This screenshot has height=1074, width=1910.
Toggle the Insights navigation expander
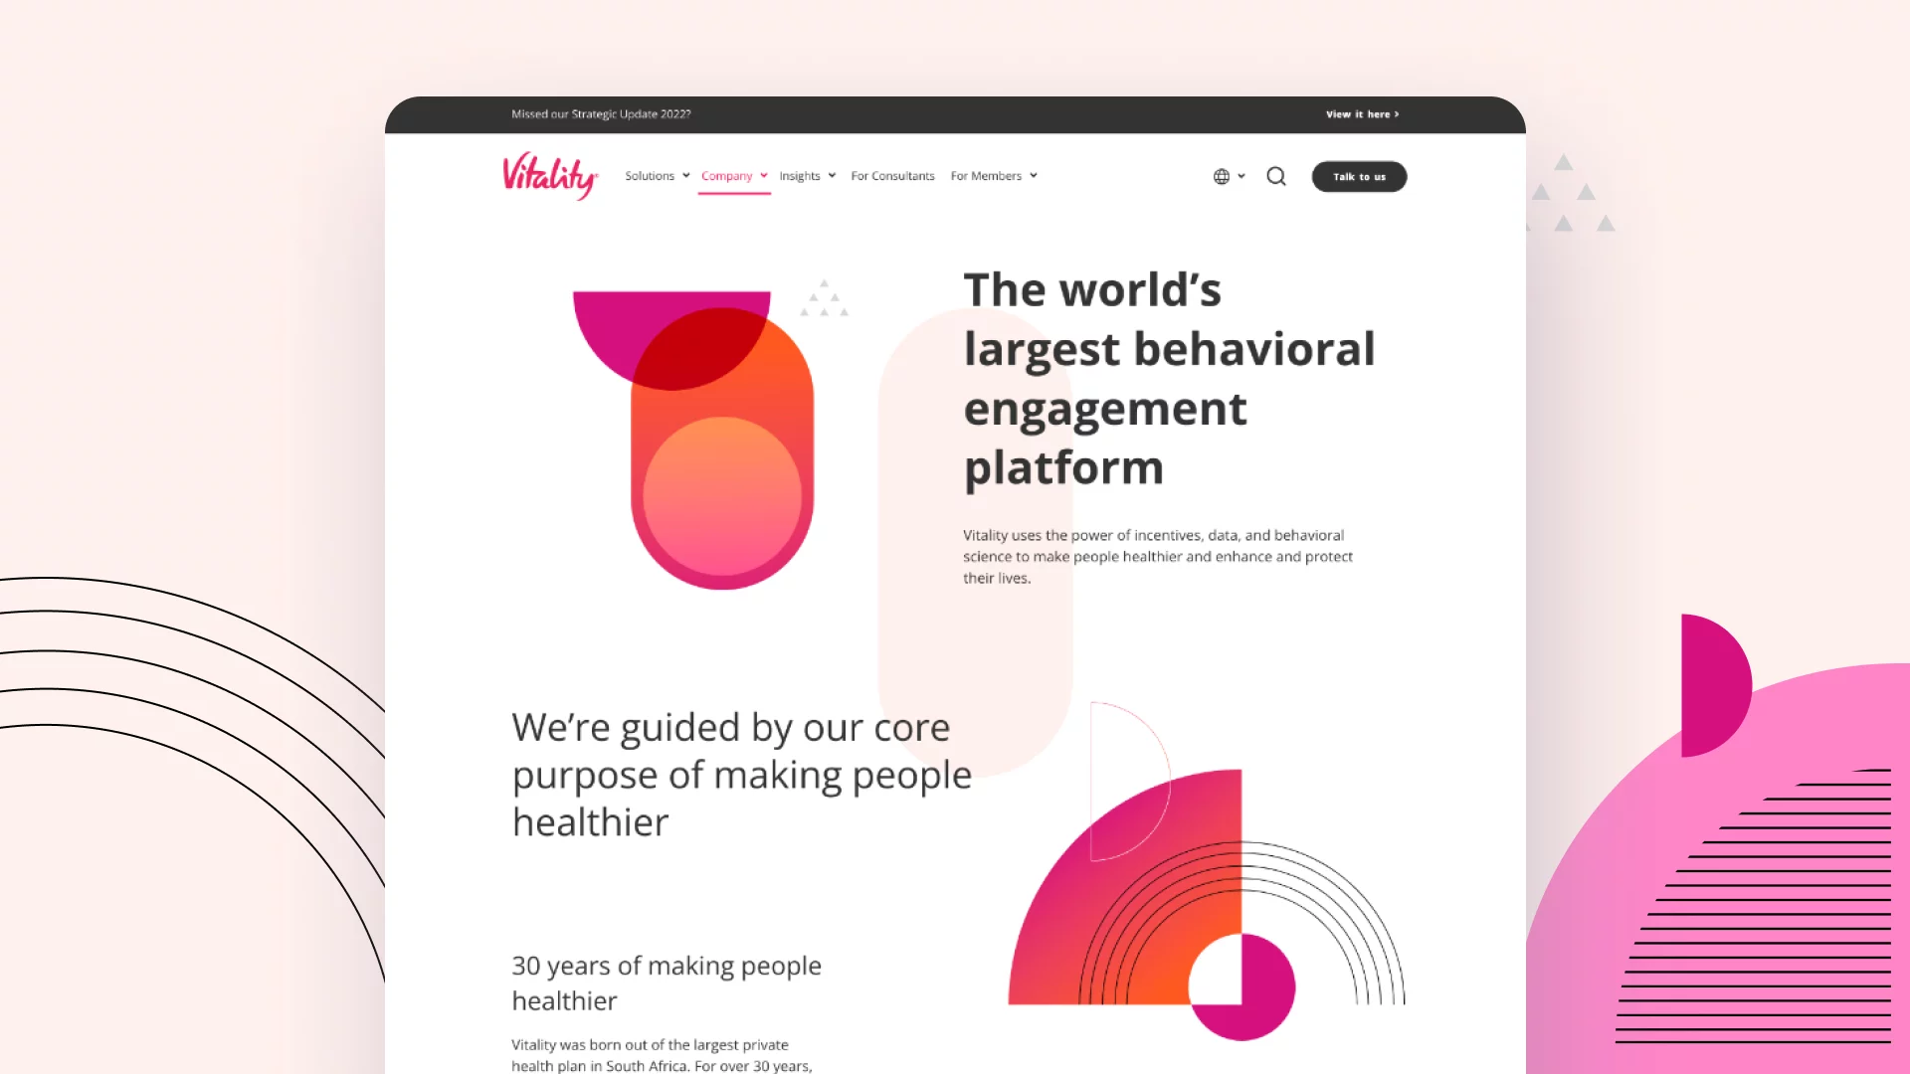[832, 176]
